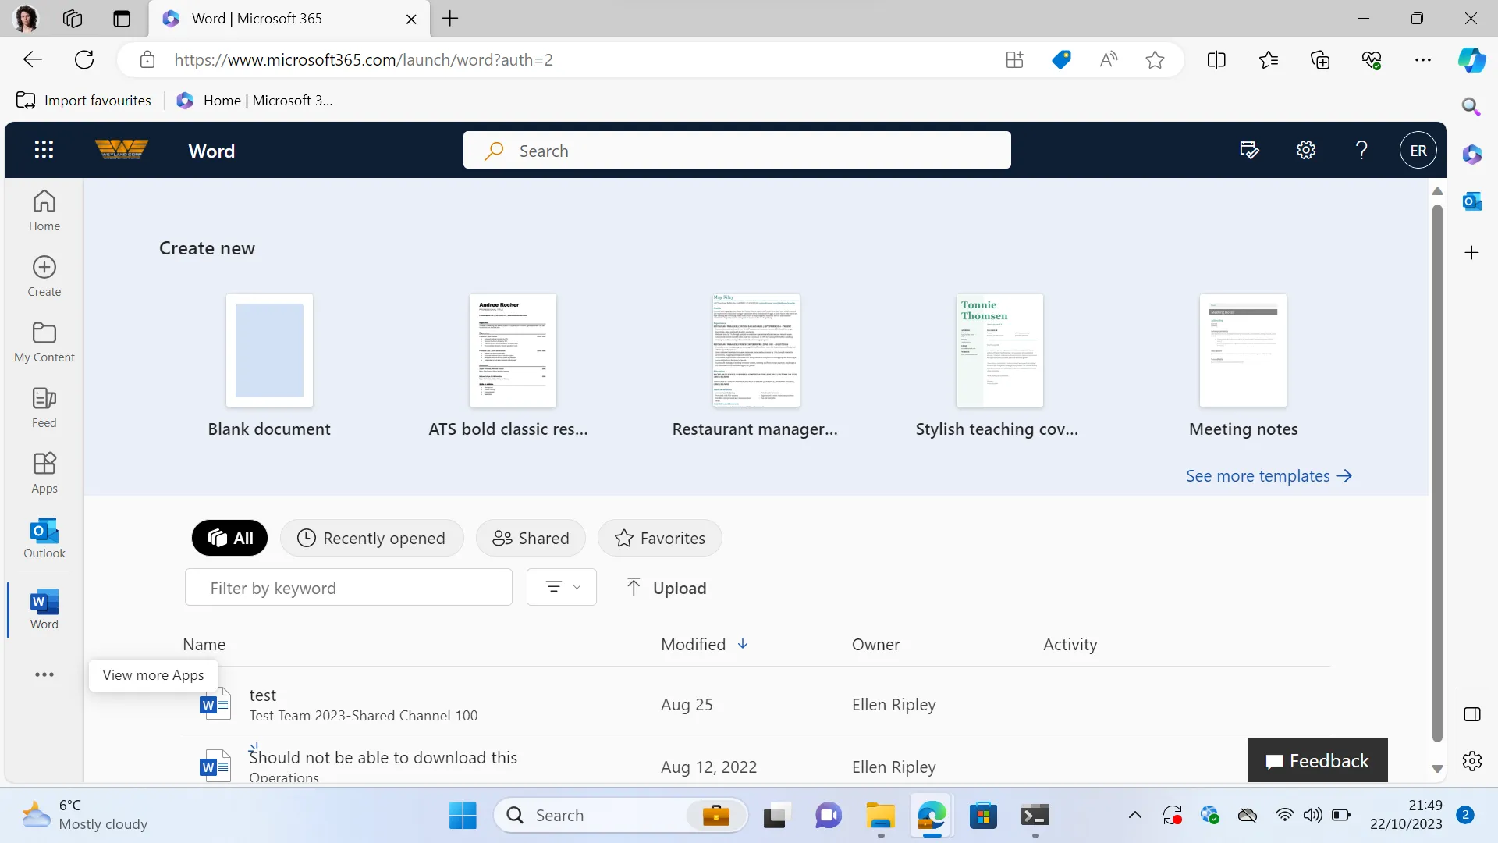This screenshot has height=843, width=1498.
Task: Launch Outlook from the left sidebar
Action: 44,539
